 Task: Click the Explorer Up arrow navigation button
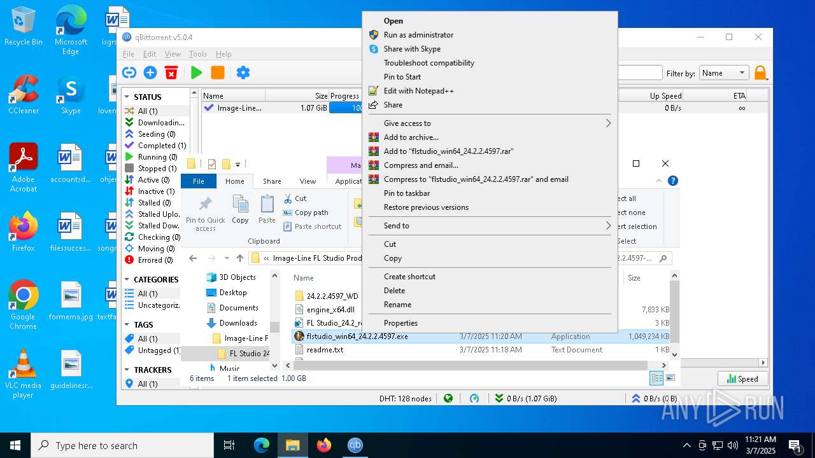click(x=240, y=258)
